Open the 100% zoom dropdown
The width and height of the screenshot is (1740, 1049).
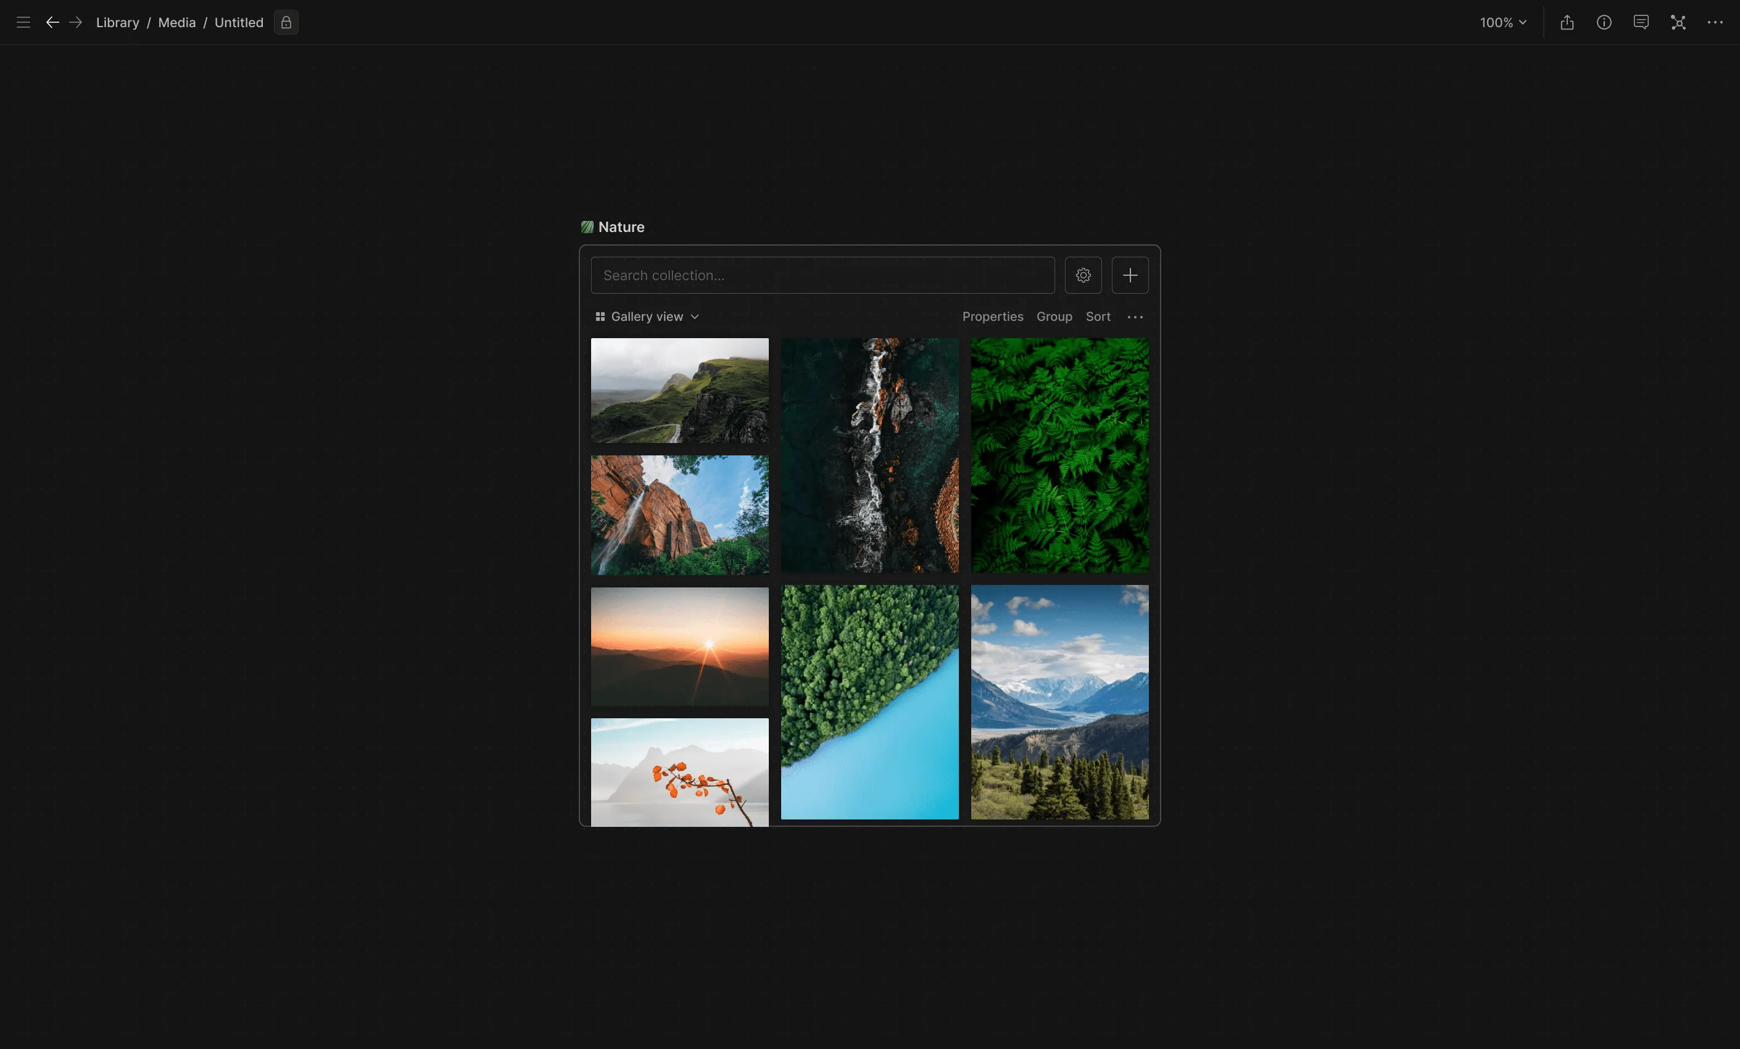pos(1504,23)
